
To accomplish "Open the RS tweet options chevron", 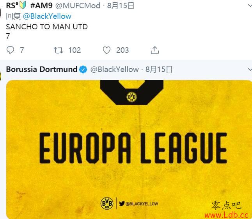I will click(250, 6).
